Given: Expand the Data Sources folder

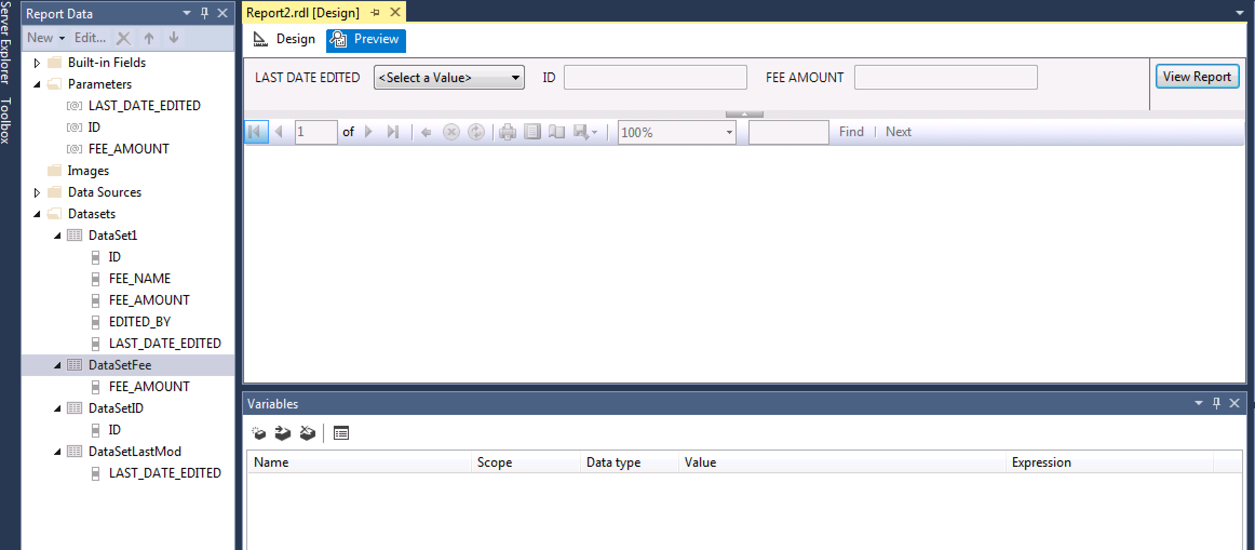Looking at the screenshot, I should pyautogui.click(x=37, y=193).
